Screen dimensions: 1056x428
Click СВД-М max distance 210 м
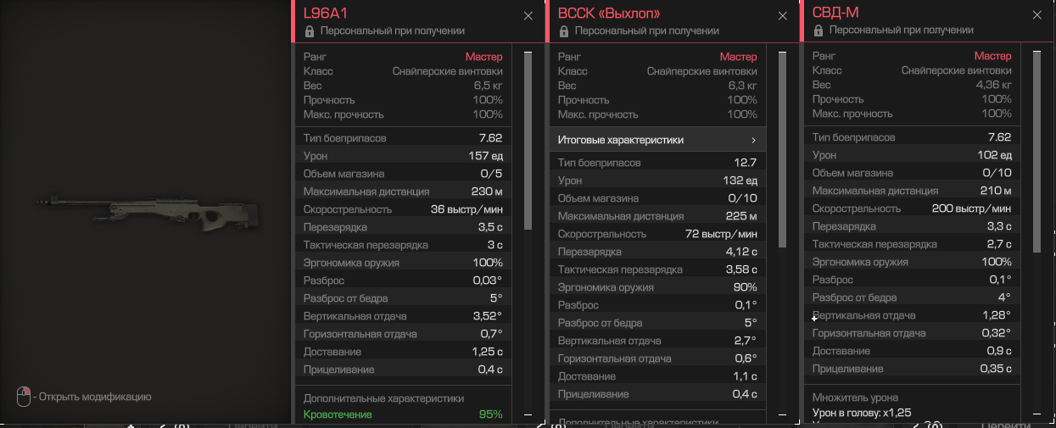[x=996, y=191]
